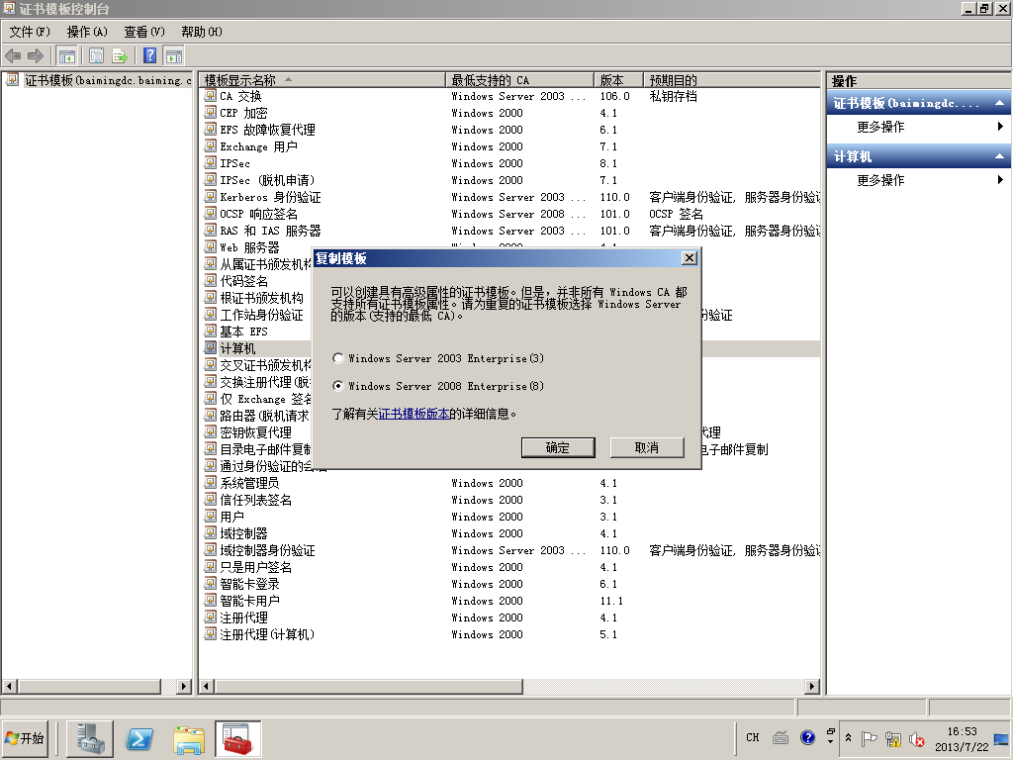The width and height of the screenshot is (1013, 760).
Task: Select the 注册代理(计算机) template row
Action: (511, 634)
